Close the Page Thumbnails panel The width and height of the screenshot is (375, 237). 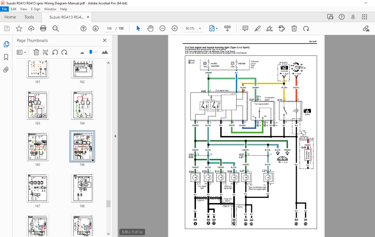coord(105,40)
